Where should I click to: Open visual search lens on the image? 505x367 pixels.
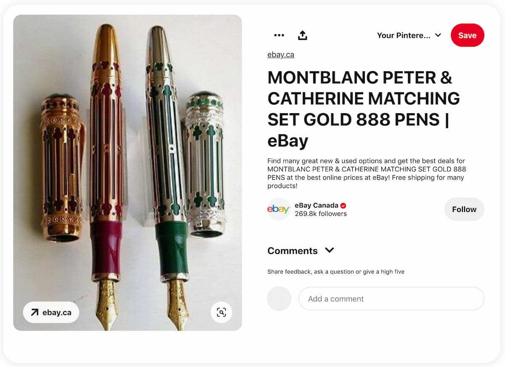point(221,312)
